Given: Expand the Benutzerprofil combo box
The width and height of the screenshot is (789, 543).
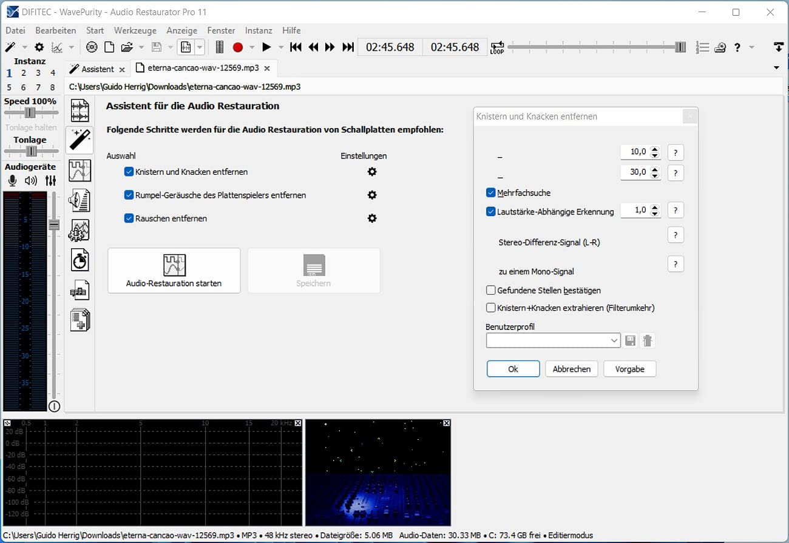Looking at the screenshot, I should [x=553, y=341].
